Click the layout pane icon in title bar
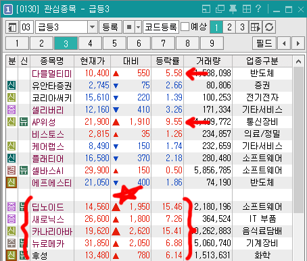Screen dimensions: 307x261 click(x=206, y=9)
